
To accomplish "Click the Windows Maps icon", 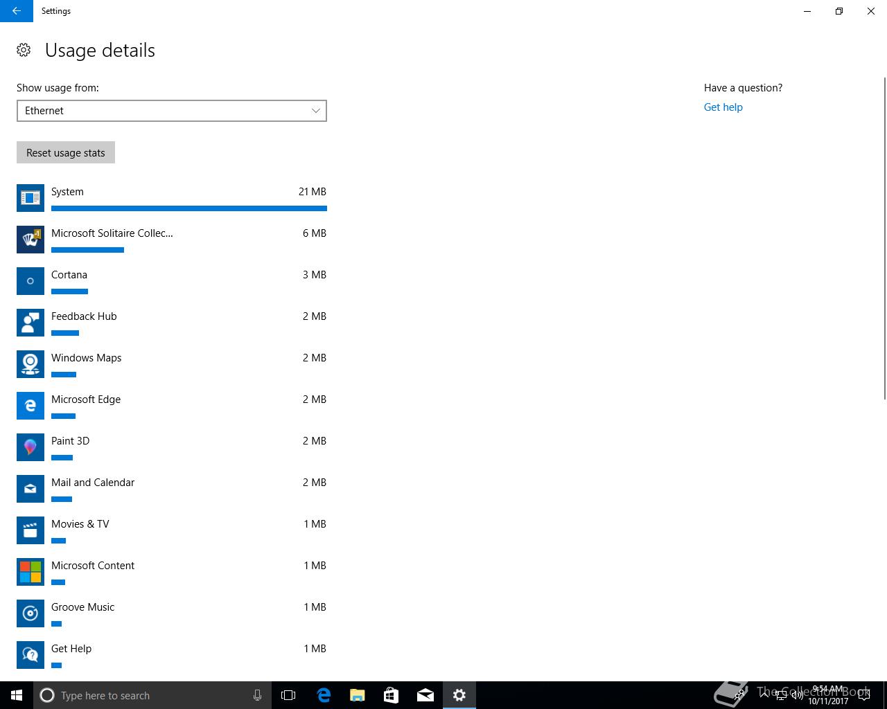I will [x=30, y=364].
